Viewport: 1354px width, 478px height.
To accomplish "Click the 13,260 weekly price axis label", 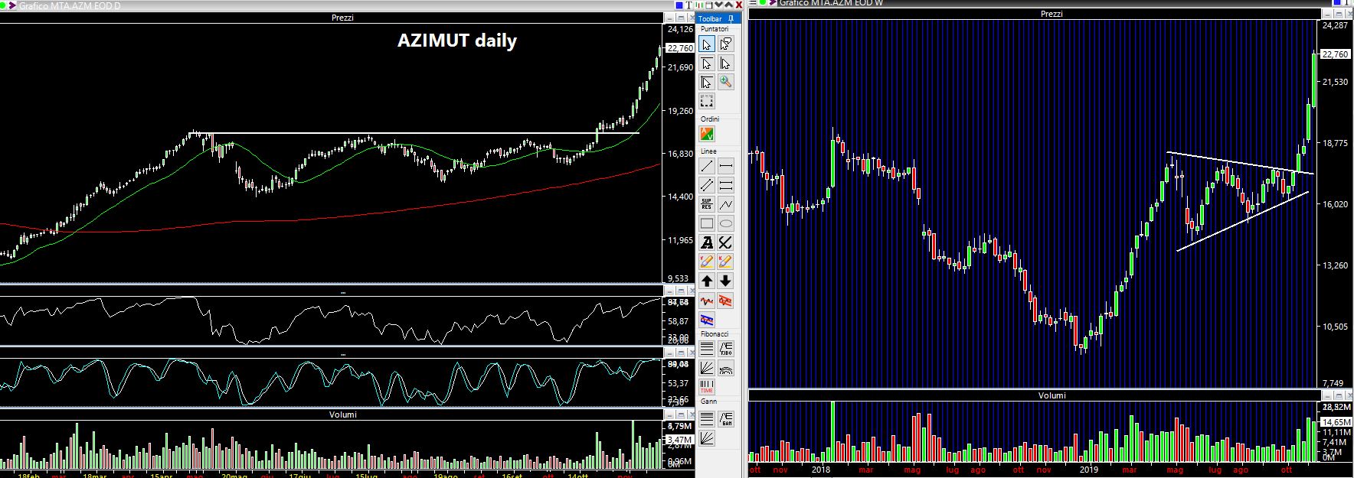I will [1335, 265].
